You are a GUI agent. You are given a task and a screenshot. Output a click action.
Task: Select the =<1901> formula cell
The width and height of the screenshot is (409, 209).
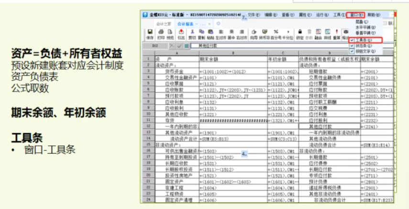(233, 132)
